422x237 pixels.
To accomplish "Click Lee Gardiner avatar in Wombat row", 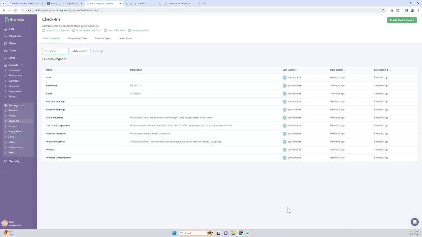I will tap(285, 150).
